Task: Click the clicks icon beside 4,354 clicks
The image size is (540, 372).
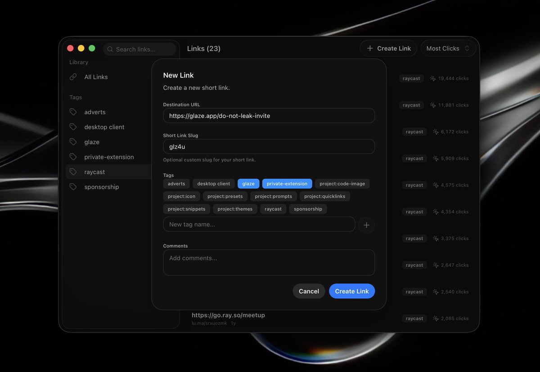Action: 436,212
